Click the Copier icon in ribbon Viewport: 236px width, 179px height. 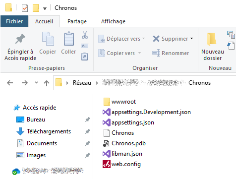coord(48,39)
